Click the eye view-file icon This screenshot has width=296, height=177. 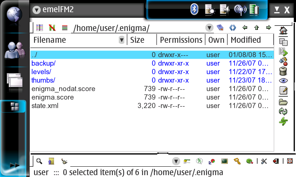coord(283,80)
